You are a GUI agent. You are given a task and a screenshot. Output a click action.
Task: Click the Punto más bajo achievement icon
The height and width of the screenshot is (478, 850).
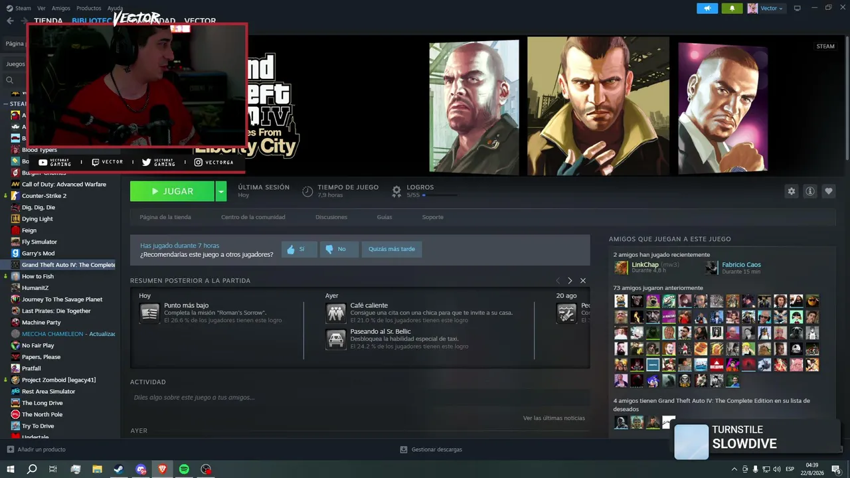pyautogui.click(x=149, y=313)
